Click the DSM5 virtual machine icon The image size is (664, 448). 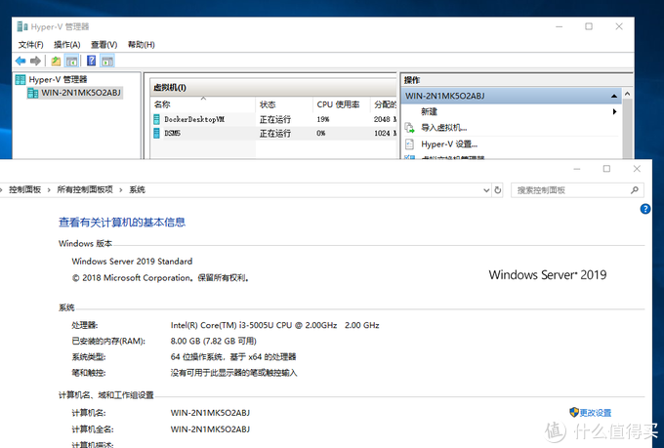pos(156,134)
